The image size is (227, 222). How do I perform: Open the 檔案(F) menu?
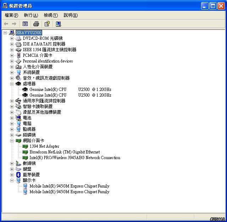pos(11,15)
